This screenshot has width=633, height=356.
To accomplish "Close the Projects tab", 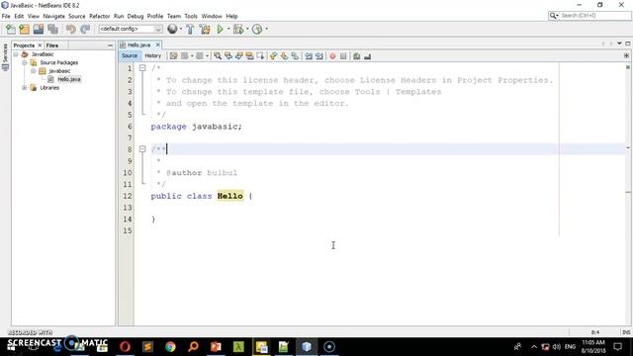I will [x=40, y=45].
